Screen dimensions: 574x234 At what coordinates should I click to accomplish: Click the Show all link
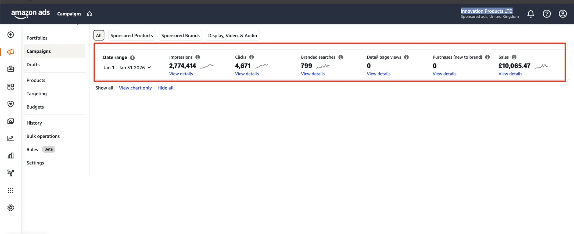(x=104, y=88)
